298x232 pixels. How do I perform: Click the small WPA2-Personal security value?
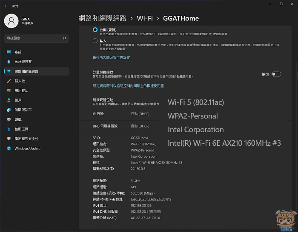(x=142, y=150)
